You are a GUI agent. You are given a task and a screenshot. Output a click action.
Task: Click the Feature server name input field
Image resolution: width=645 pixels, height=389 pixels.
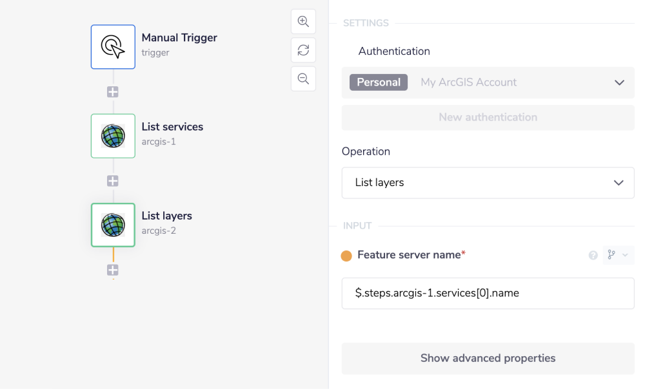488,293
